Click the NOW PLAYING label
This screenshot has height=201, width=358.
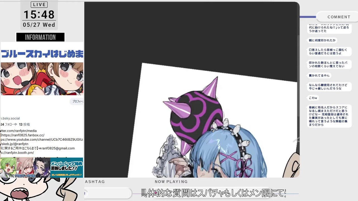(x=171, y=182)
